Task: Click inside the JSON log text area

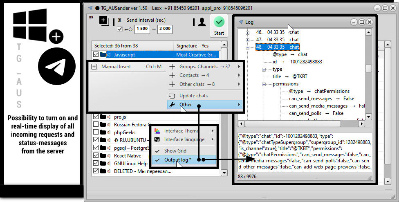Action: [x=305, y=152]
